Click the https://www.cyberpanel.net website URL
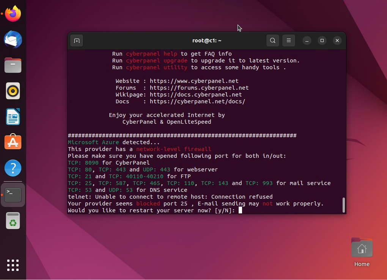Viewport: 387px width, 280px height. (x=194, y=81)
